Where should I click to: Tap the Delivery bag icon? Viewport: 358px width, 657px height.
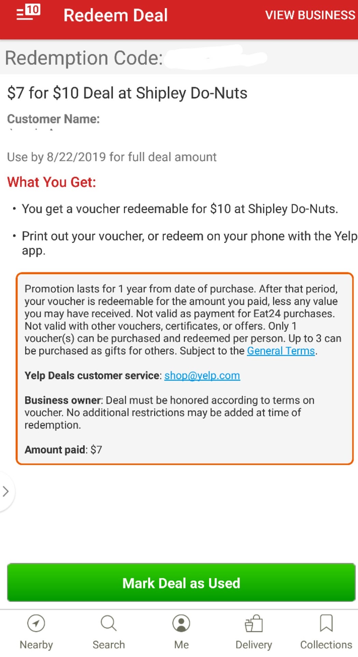(x=254, y=623)
